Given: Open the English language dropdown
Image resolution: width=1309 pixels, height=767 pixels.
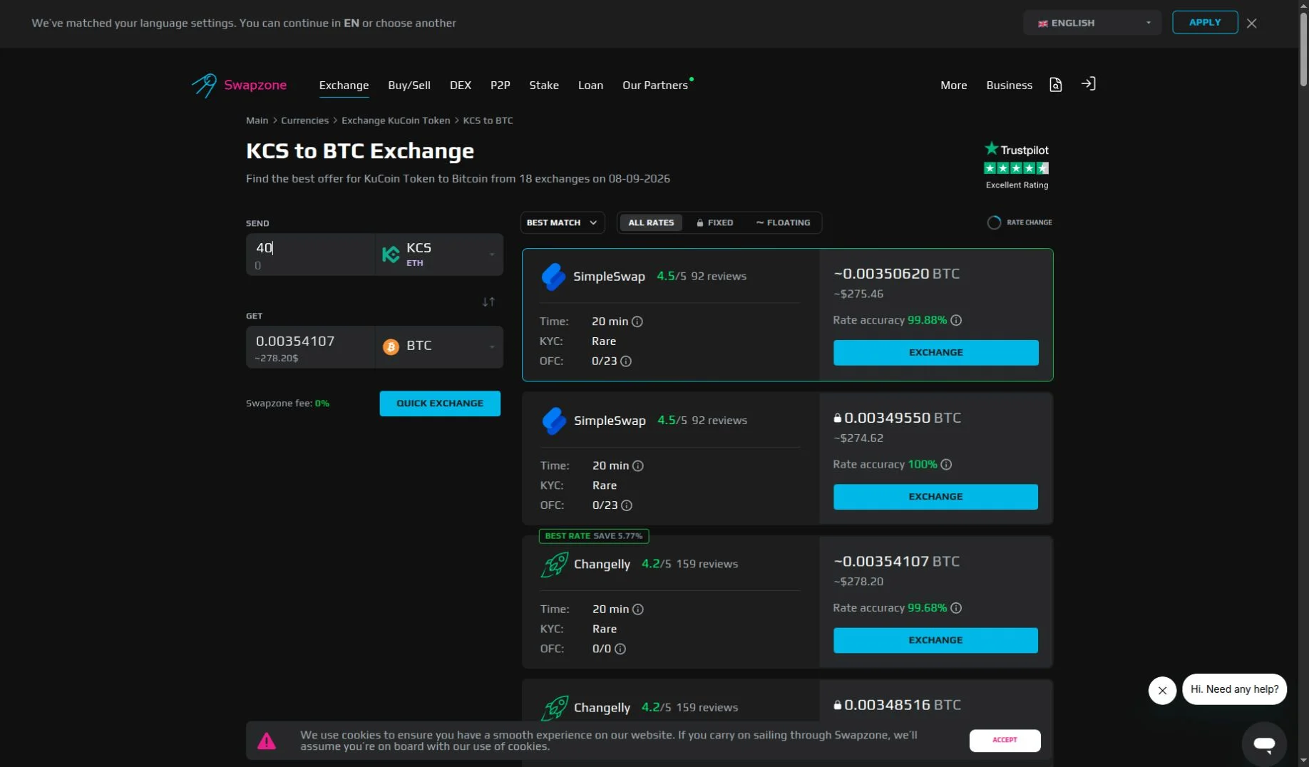Looking at the screenshot, I should click(1092, 23).
